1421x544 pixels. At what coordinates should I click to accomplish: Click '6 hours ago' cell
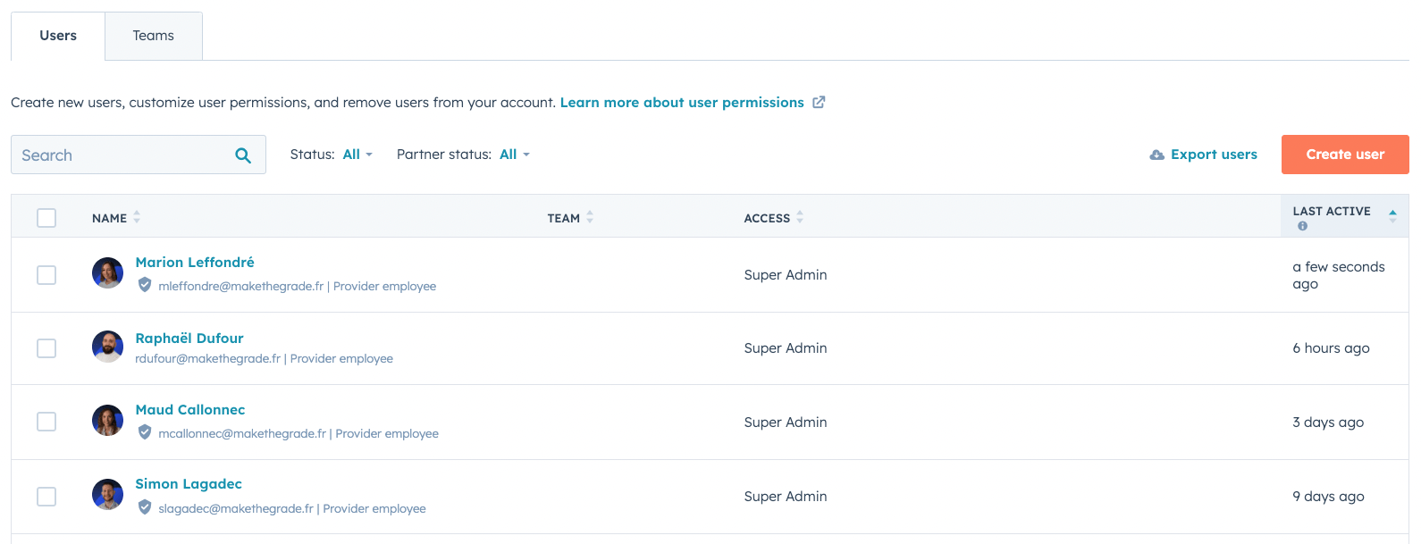pos(1331,348)
